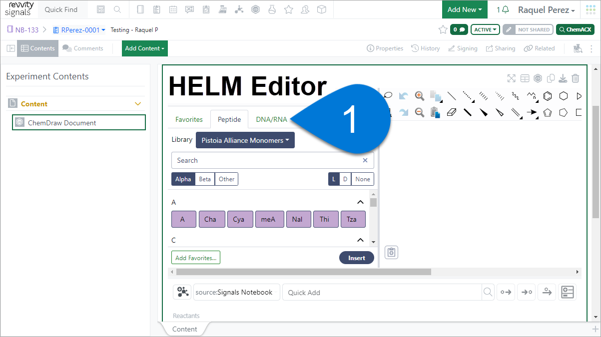Expand the ChemDraw editor to fullscreen

tap(511, 78)
